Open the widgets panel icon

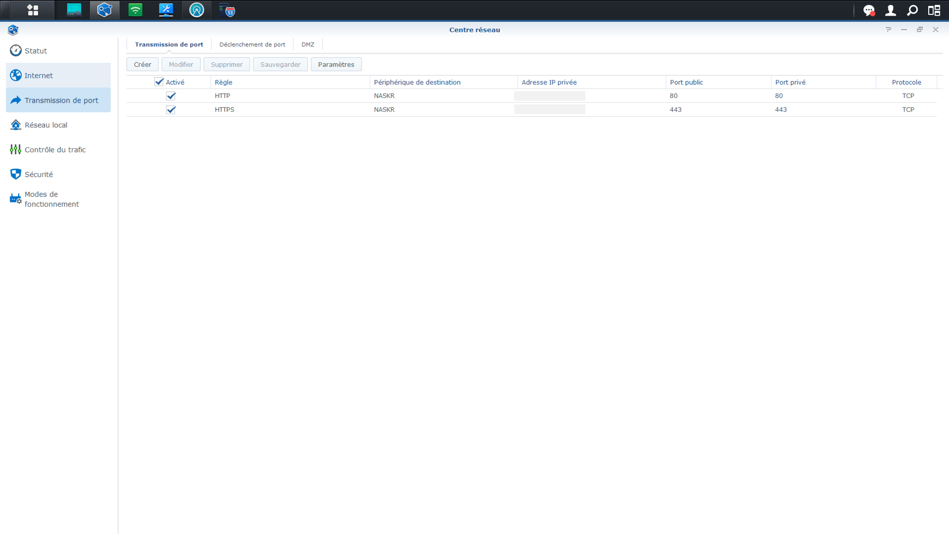click(x=934, y=10)
